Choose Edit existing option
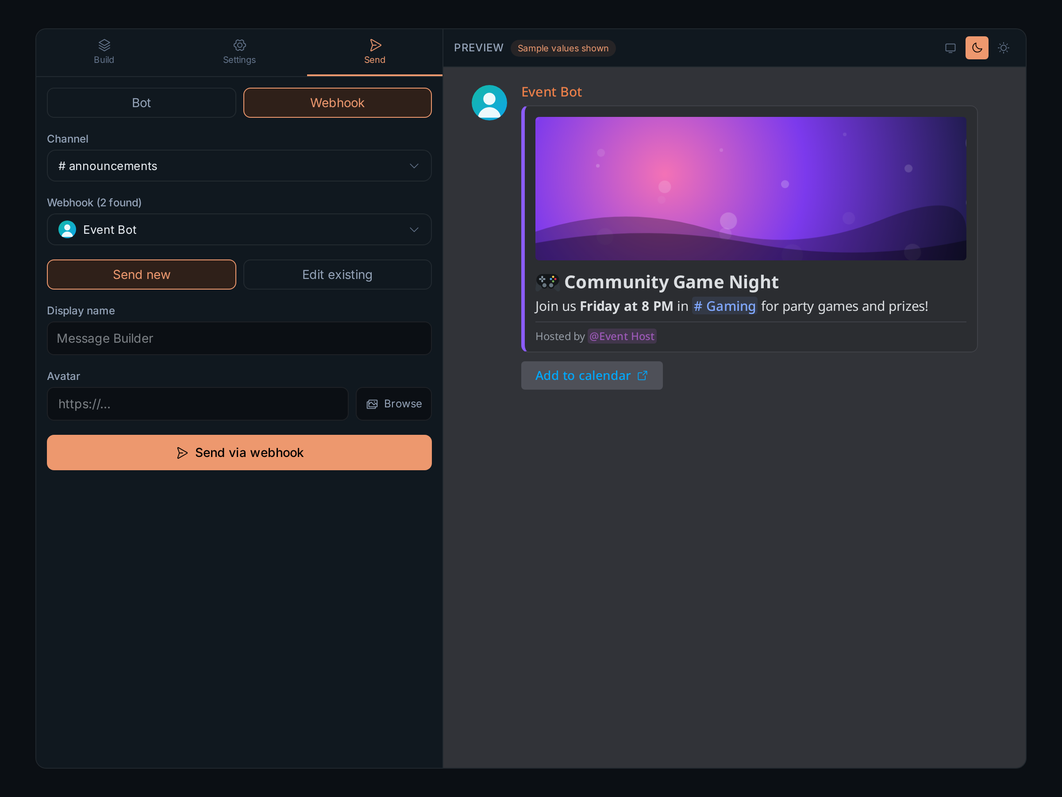This screenshot has width=1062, height=797. click(337, 275)
